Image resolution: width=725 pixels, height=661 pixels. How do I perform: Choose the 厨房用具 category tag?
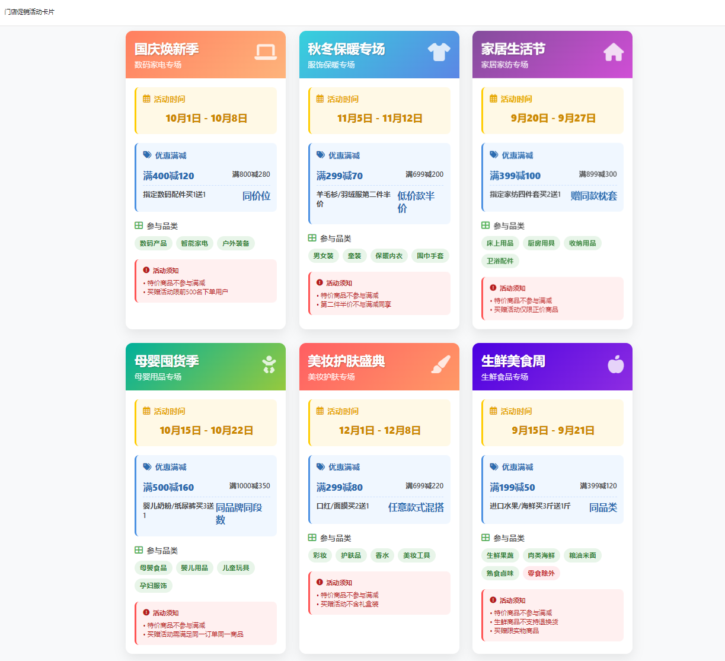pyautogui.click(x=541, y=243)
